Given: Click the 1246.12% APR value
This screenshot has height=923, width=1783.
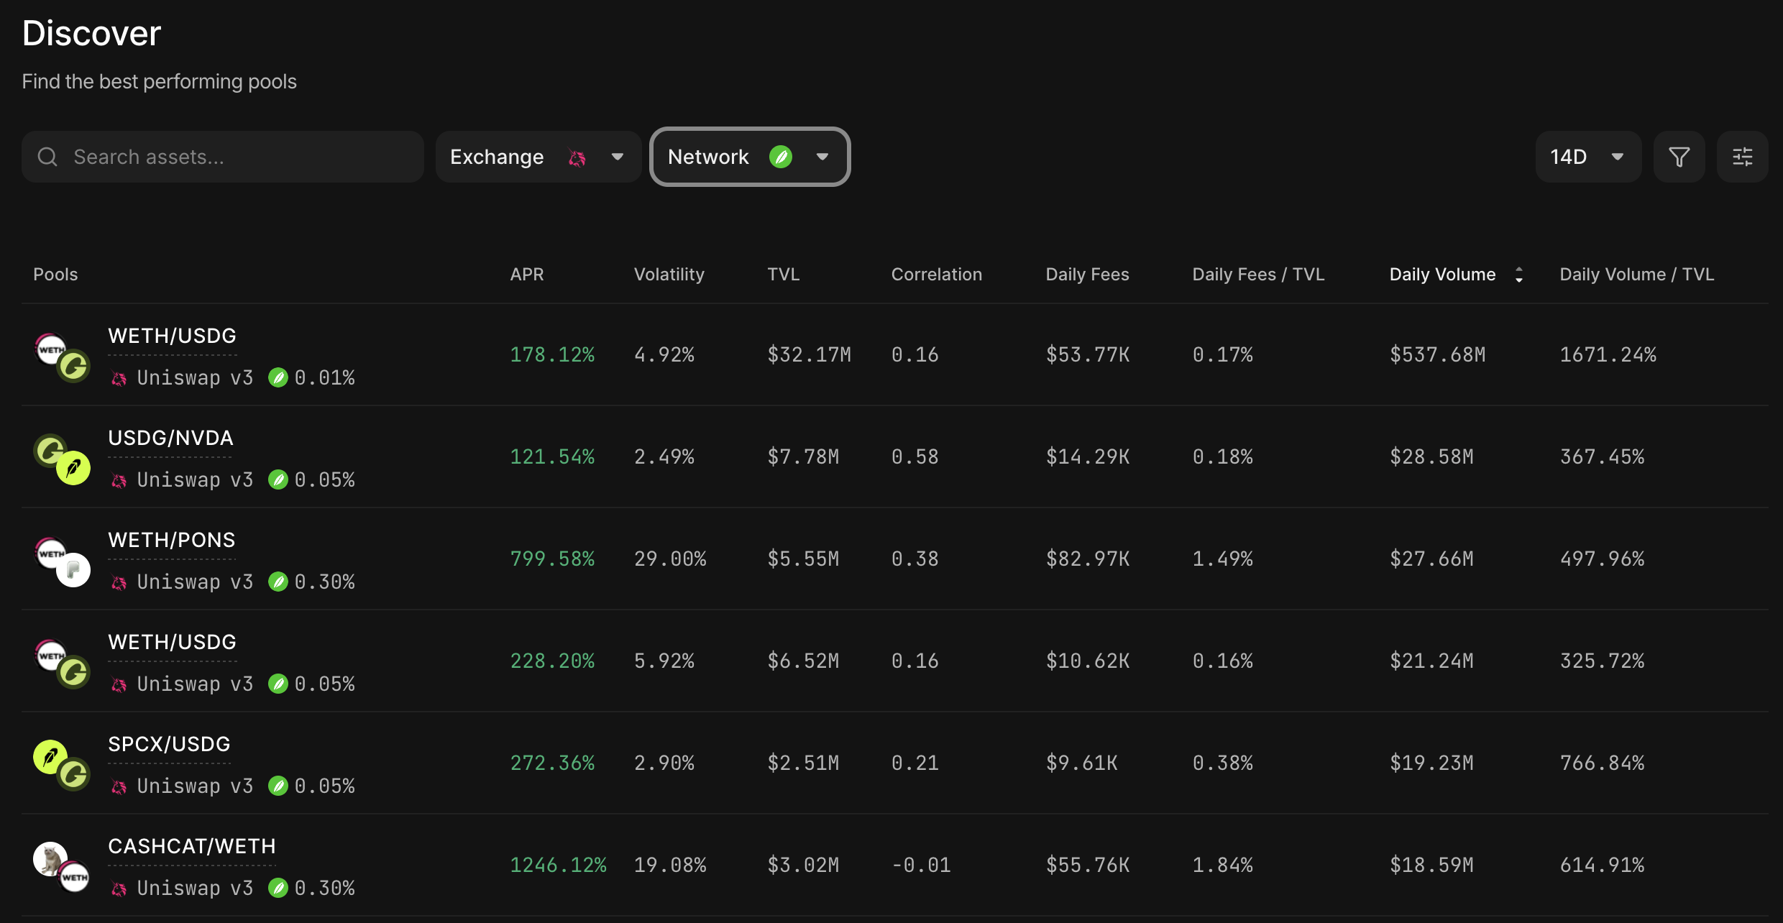Looking at the screenshot, I should (558, 865).
